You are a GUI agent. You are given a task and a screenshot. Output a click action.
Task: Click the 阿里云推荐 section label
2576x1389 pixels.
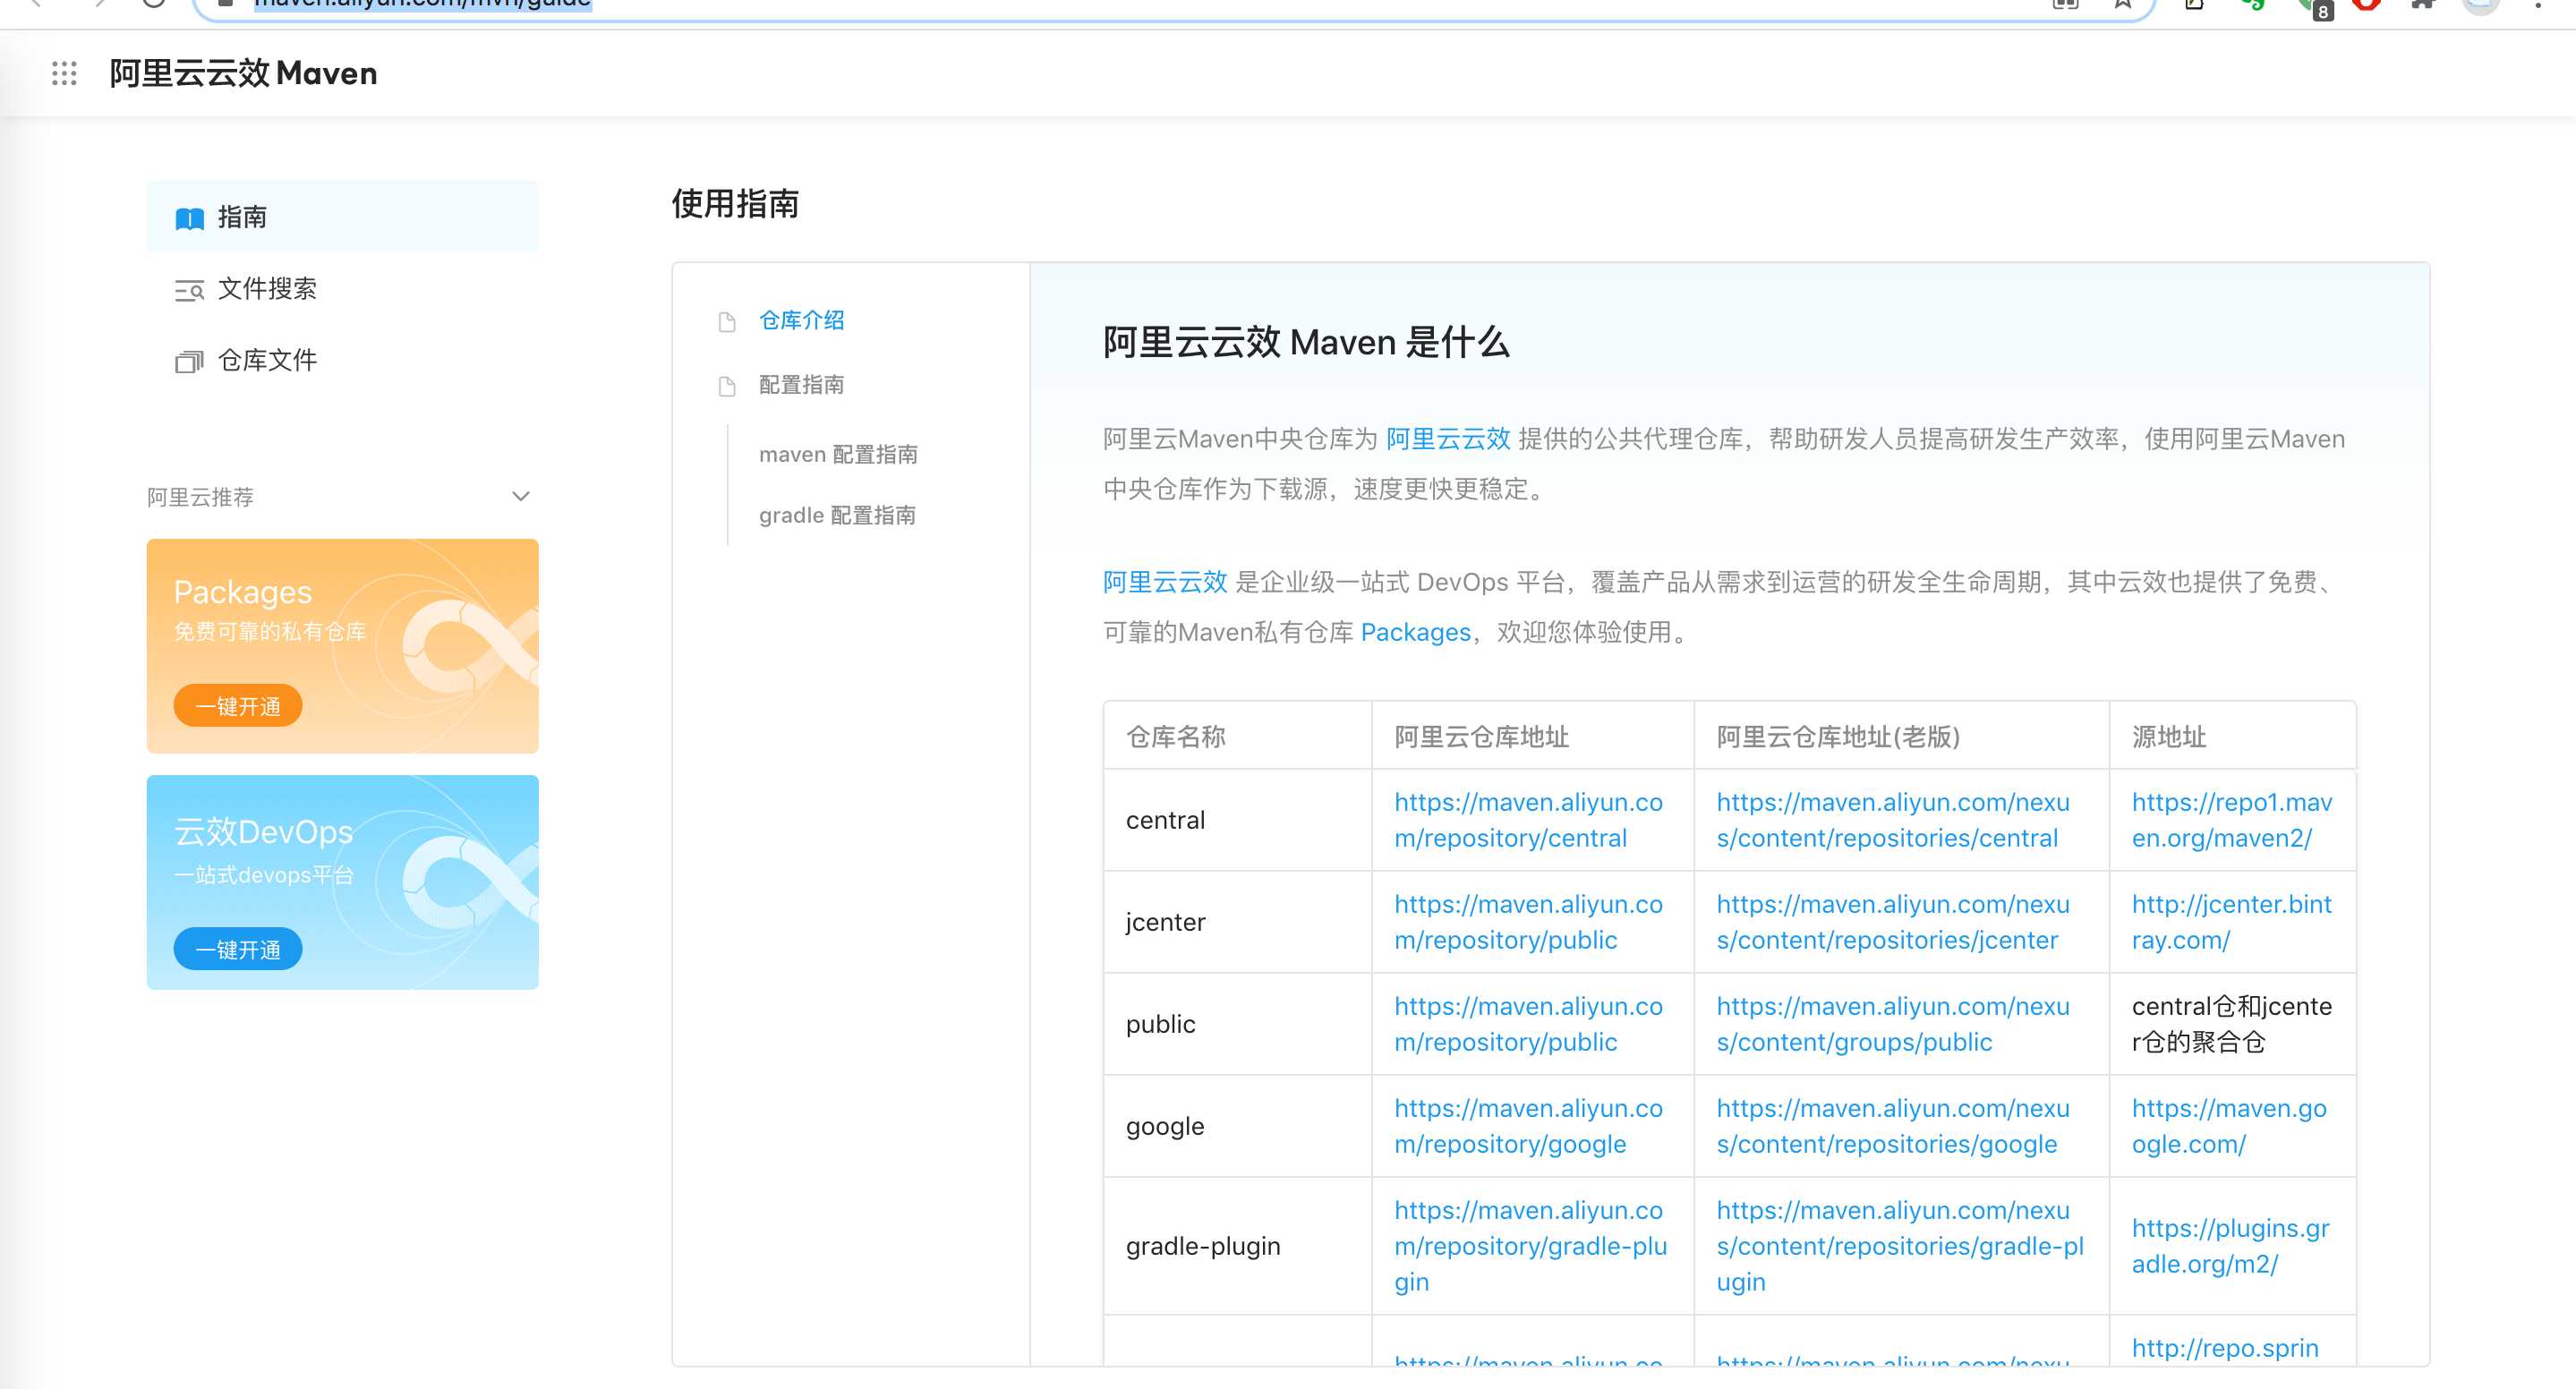click(x=200, y=497)
